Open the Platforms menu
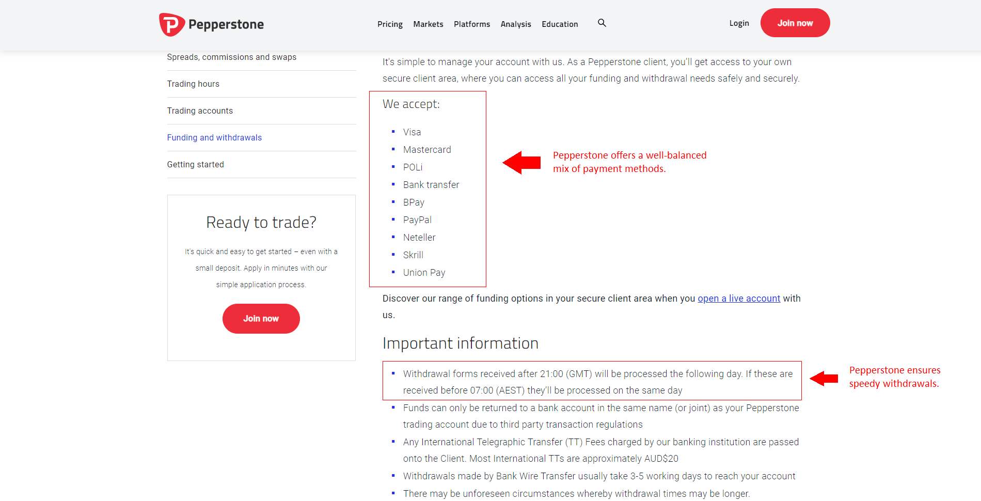981x501 pixels. tap(472, 24)
